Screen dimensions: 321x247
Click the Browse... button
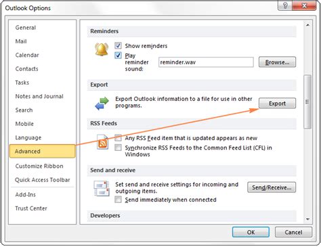coord(277,62)
